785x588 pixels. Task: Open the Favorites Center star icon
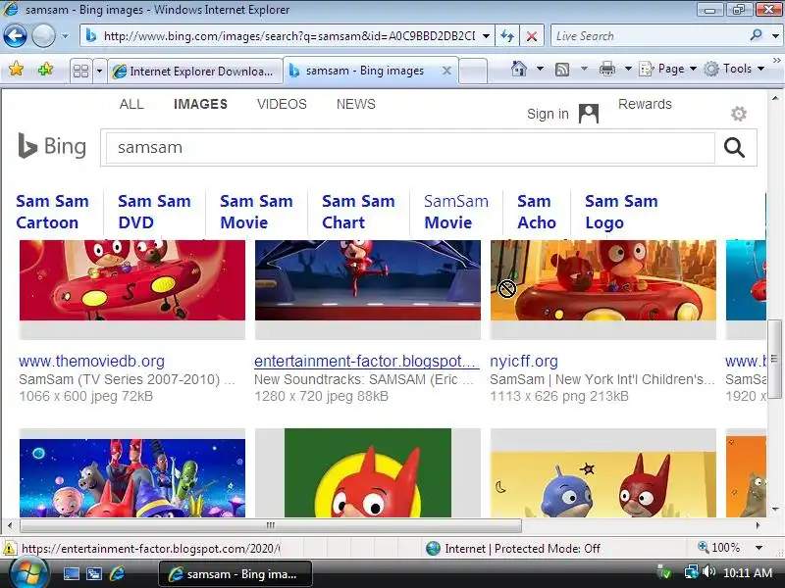16,69
